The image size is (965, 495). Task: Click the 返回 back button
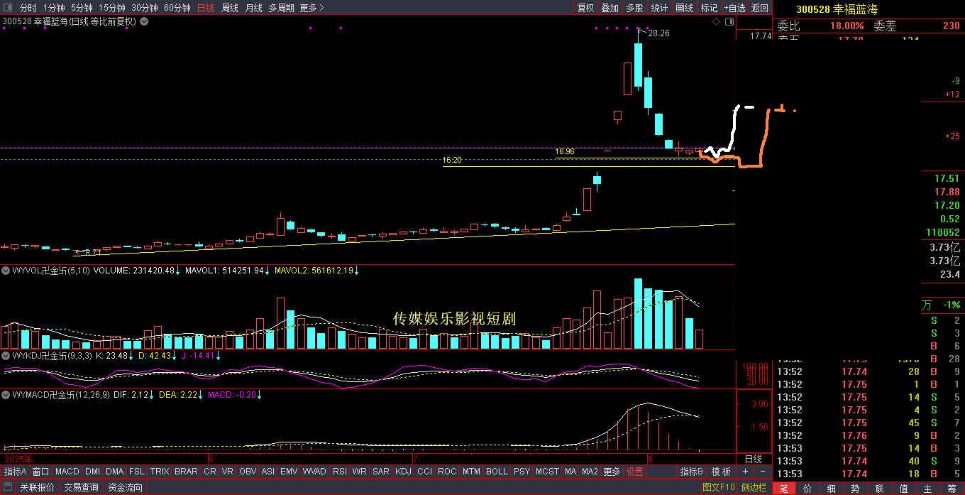point(760,8)
